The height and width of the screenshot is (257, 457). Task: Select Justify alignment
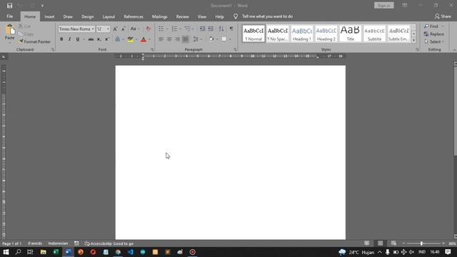click(186, 39)
